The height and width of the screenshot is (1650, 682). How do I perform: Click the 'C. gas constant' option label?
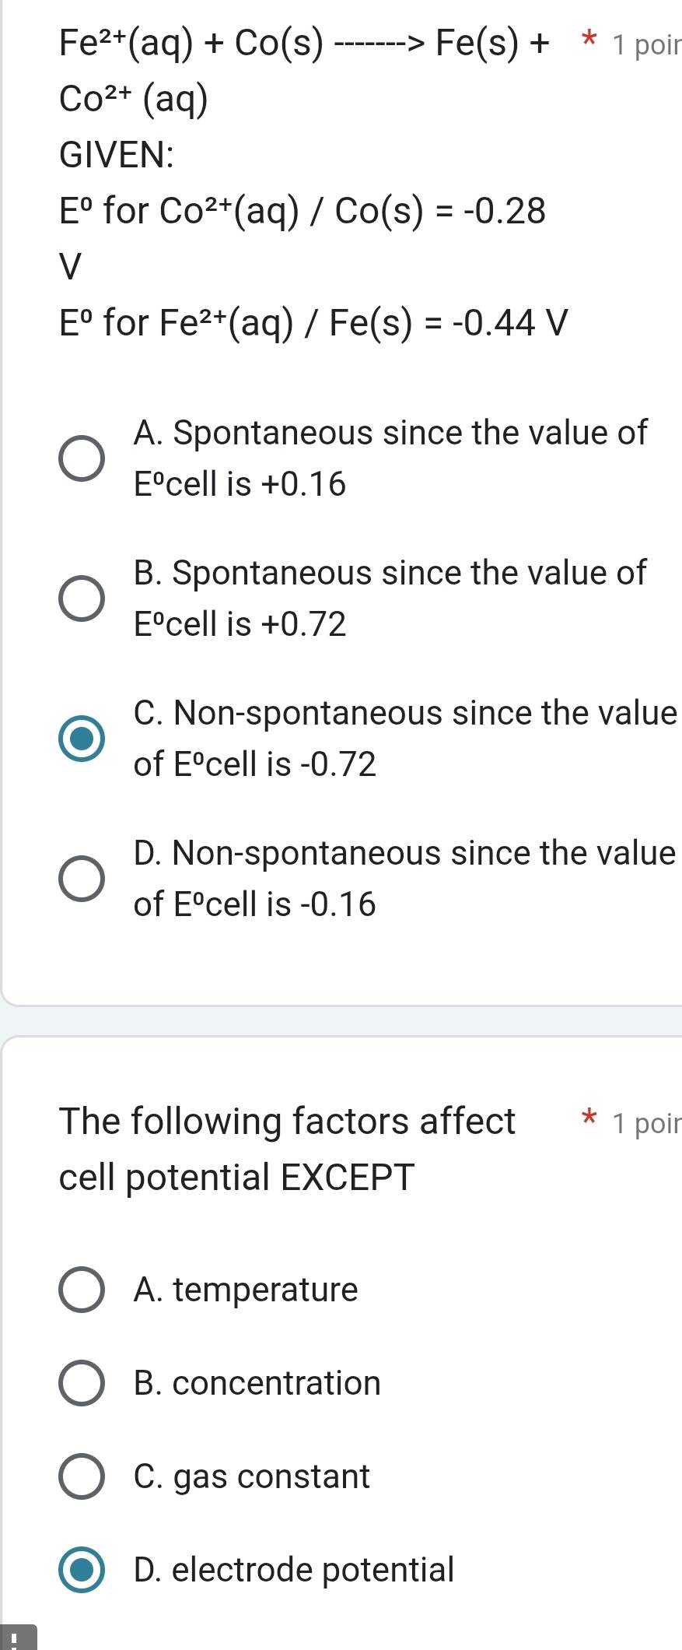coord(251,1476)
